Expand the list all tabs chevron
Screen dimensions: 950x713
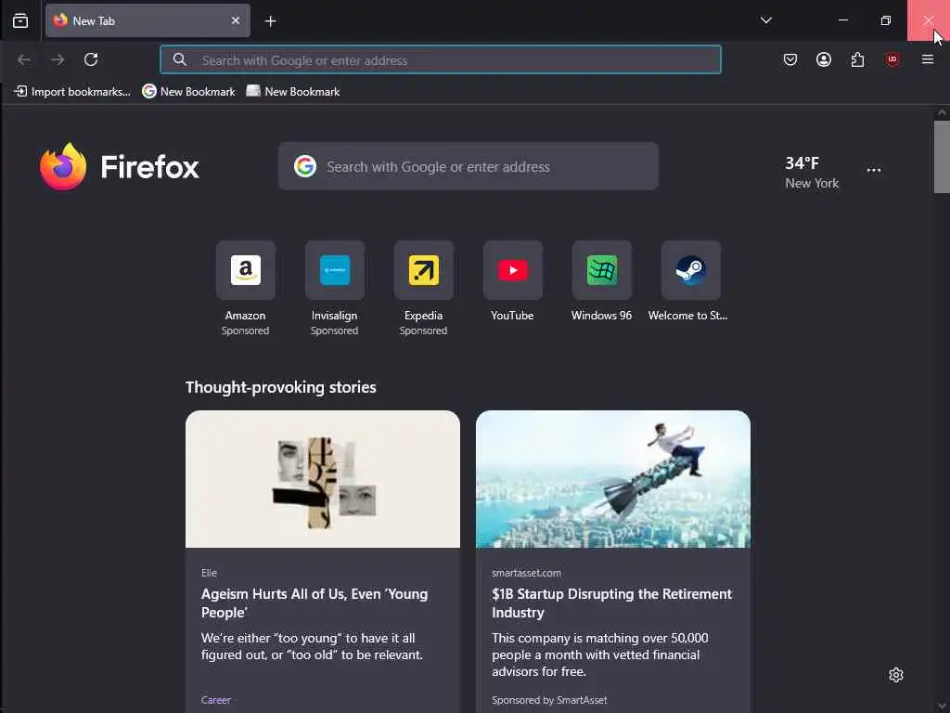[765, 20]
